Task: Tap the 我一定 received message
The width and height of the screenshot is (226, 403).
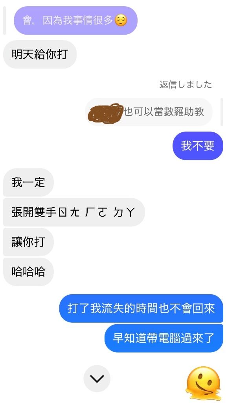Action: (x=28, y=182)
